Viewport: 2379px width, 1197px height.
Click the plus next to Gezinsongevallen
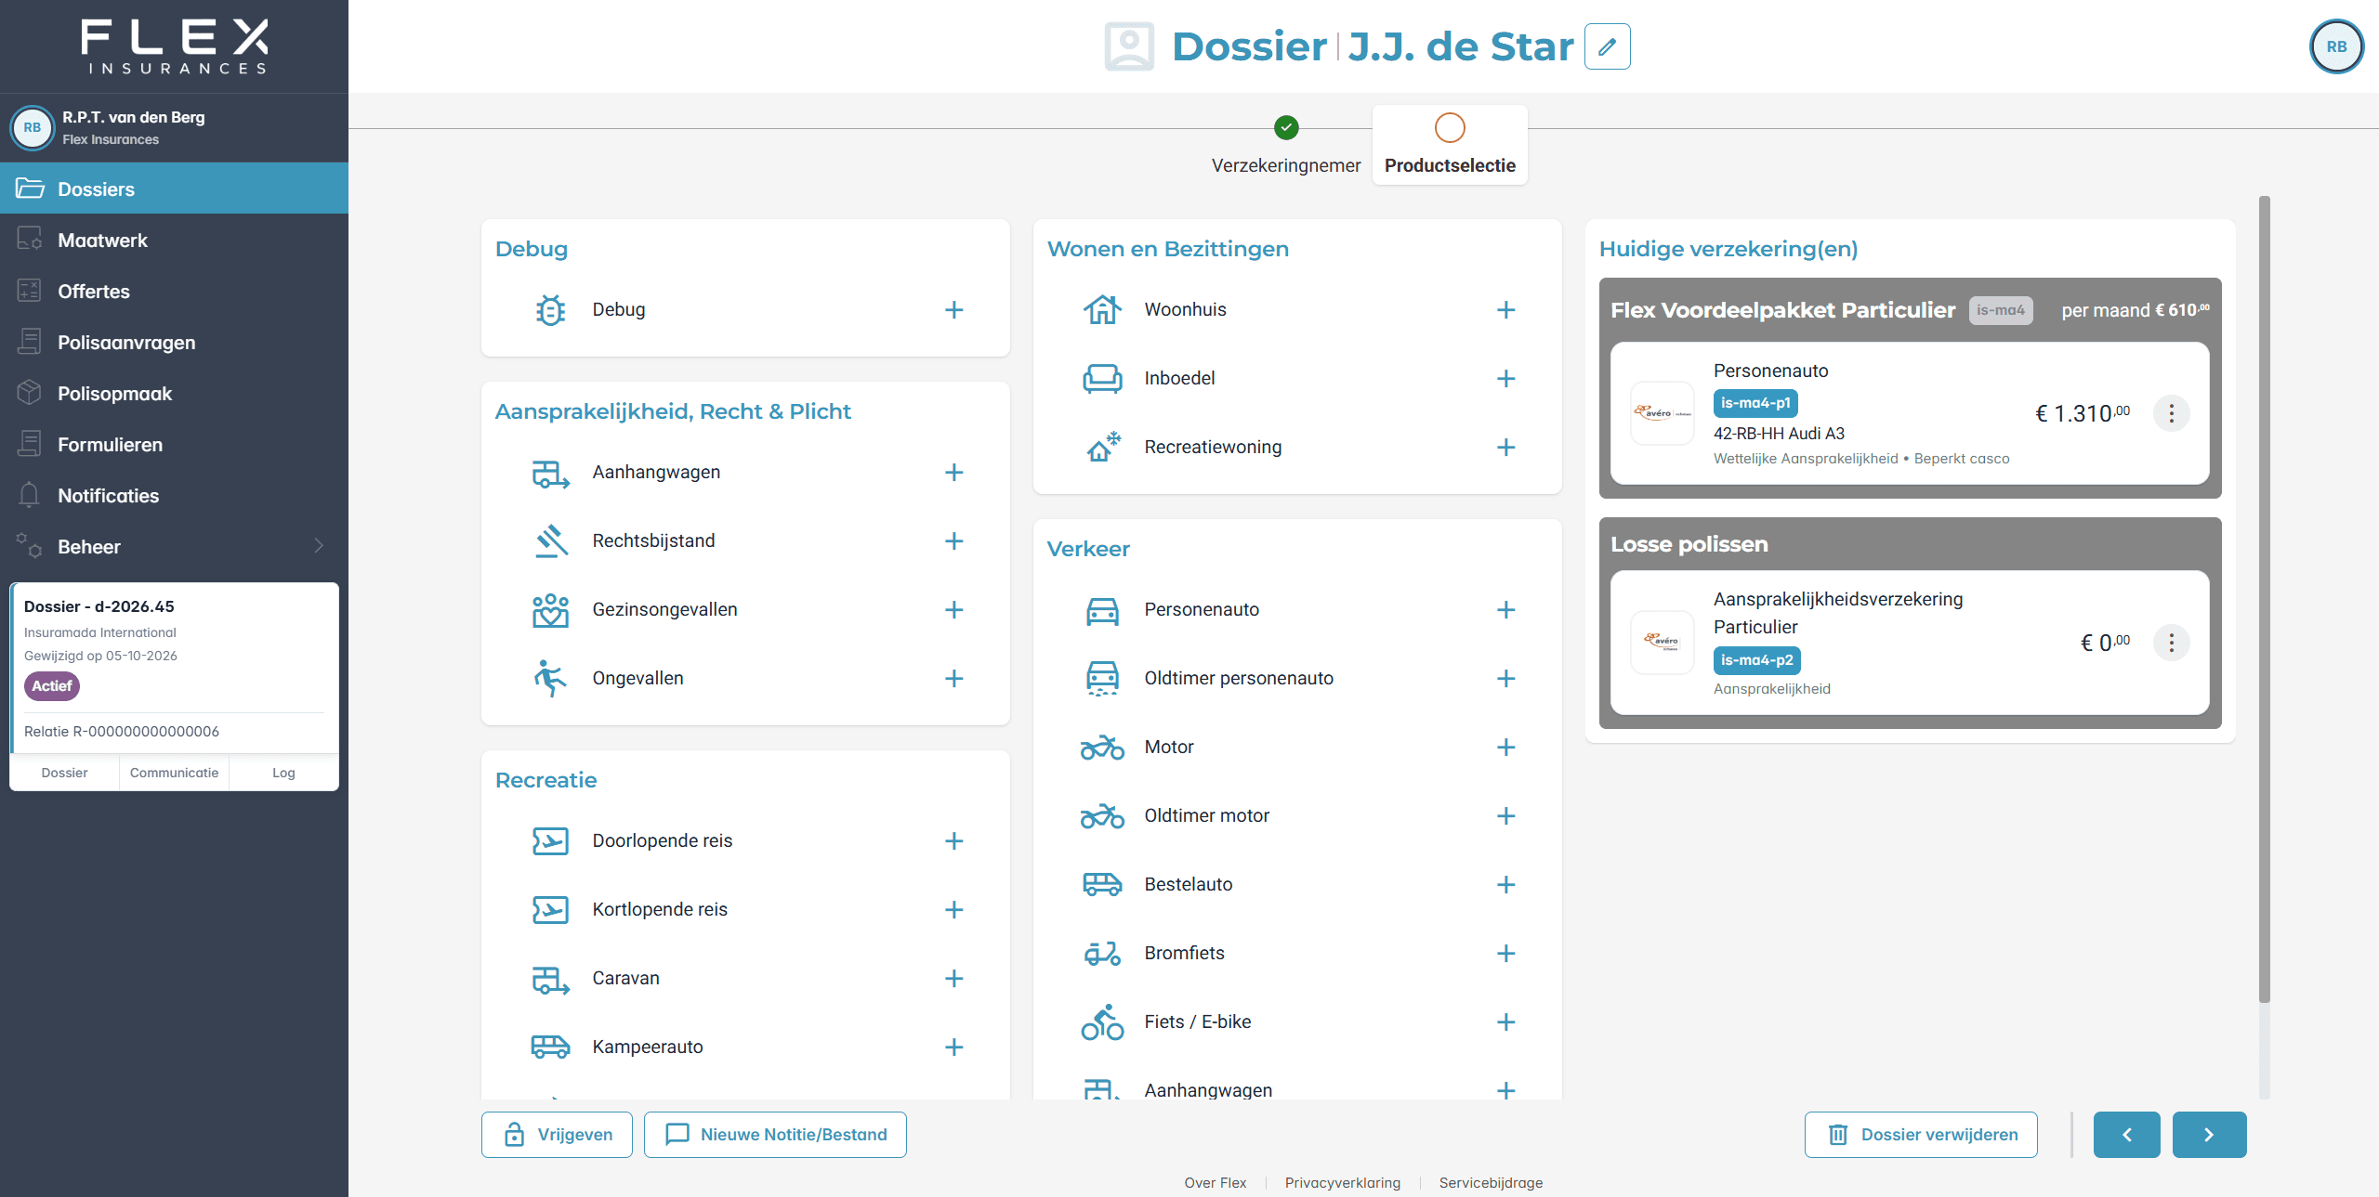(x=953, y=609)
